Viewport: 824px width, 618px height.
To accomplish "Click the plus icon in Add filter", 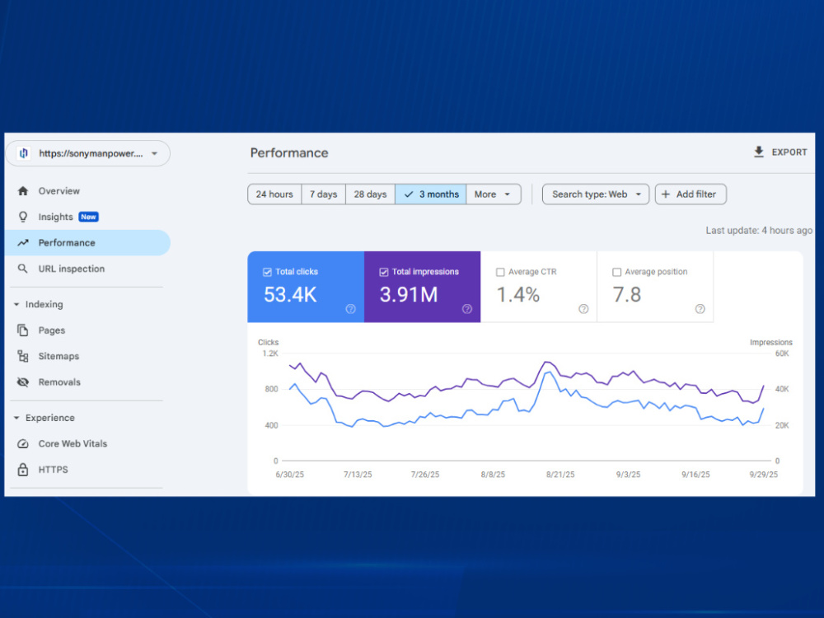I will pos(665,194).
